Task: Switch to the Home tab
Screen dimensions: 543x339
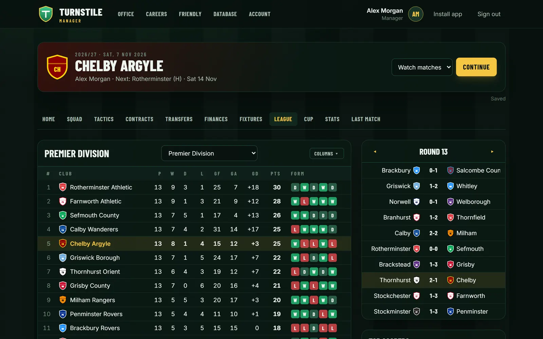Action: (x=49, y=119)
